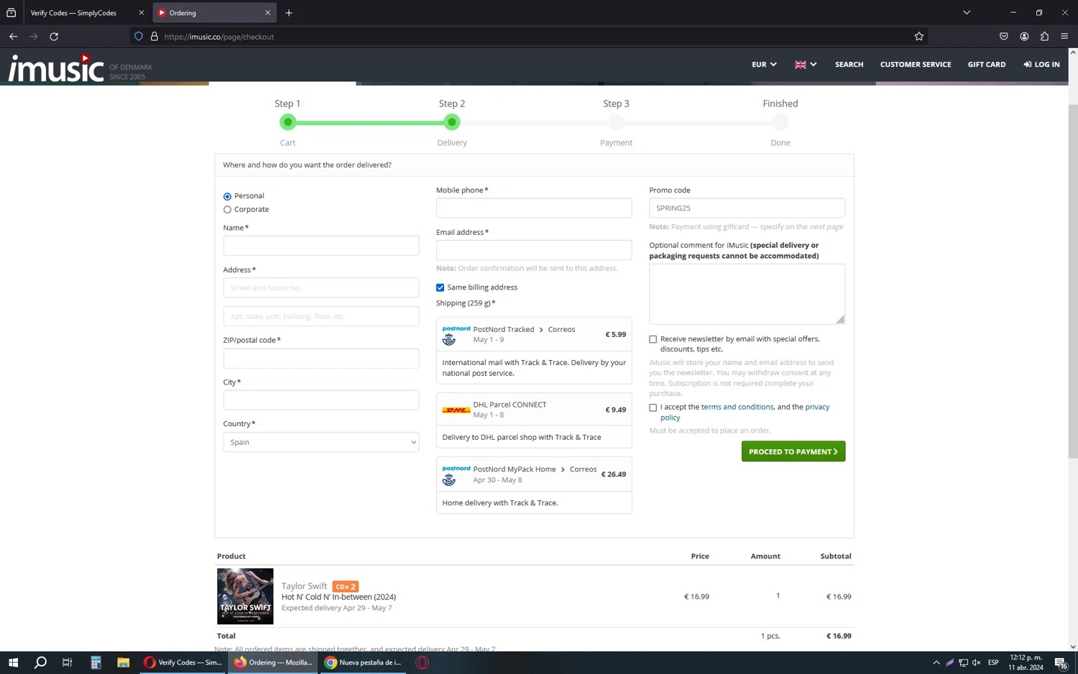Open the list all tabs arrow

(967, 13)
